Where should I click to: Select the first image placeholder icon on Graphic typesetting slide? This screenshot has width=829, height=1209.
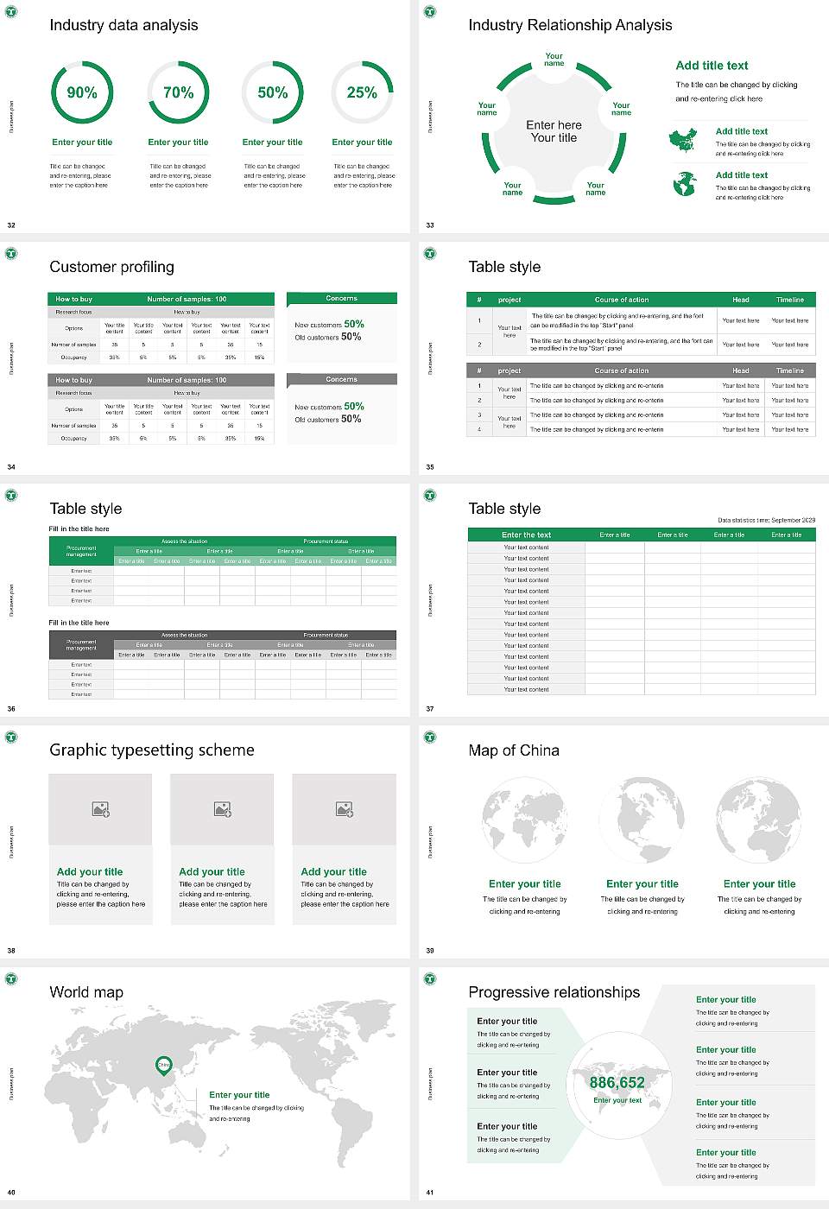tap(100, 810)
